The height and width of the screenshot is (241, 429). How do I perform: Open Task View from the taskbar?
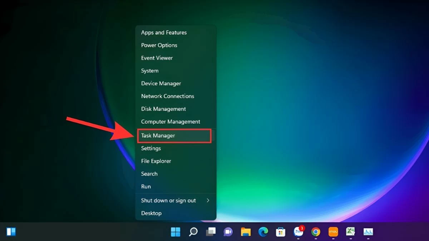coord(211,232)
